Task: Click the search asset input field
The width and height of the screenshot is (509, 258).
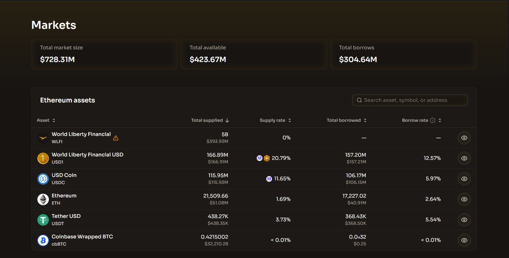Action: tap(410, 100)
